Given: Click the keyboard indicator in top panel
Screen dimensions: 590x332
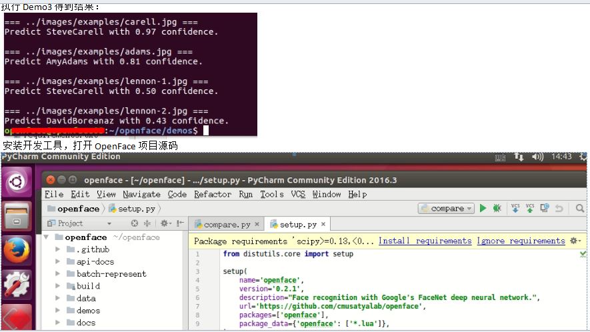Looking at the screenshot, I should click(x=500, y=157).
